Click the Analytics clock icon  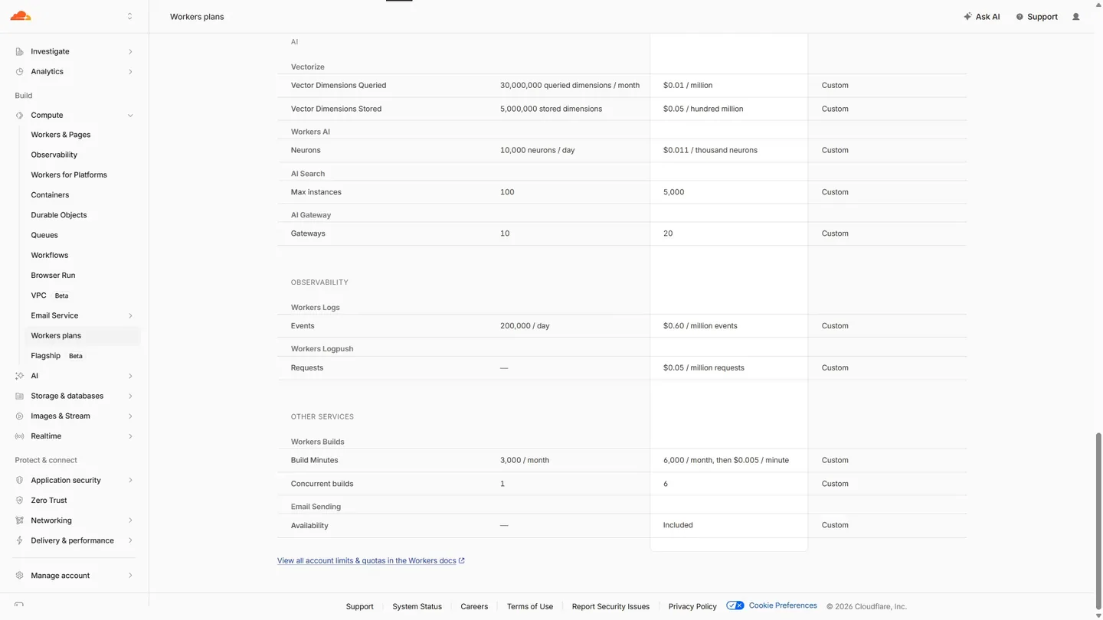coord(19,71)
